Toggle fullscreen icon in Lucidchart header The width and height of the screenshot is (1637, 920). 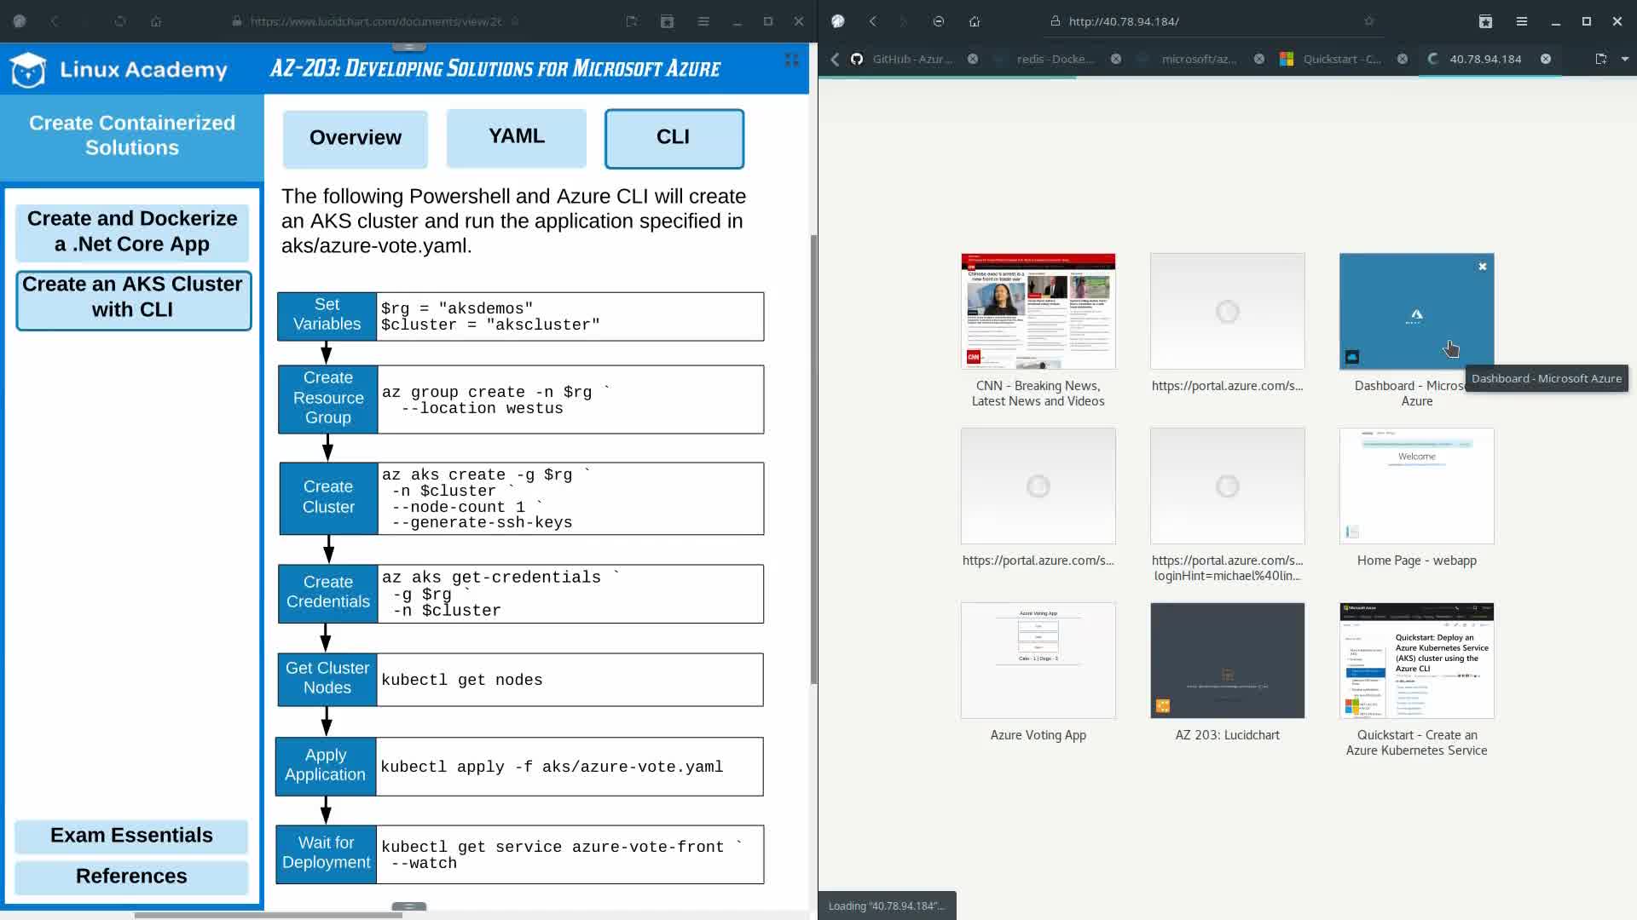tap(791, 60)
